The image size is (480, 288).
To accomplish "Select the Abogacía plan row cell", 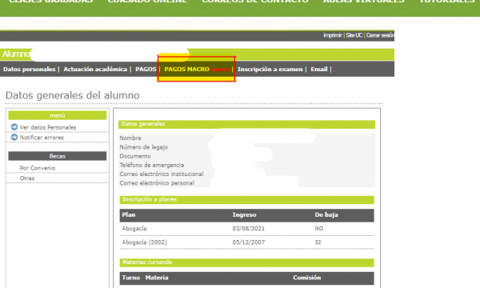I will pos(134,229).
